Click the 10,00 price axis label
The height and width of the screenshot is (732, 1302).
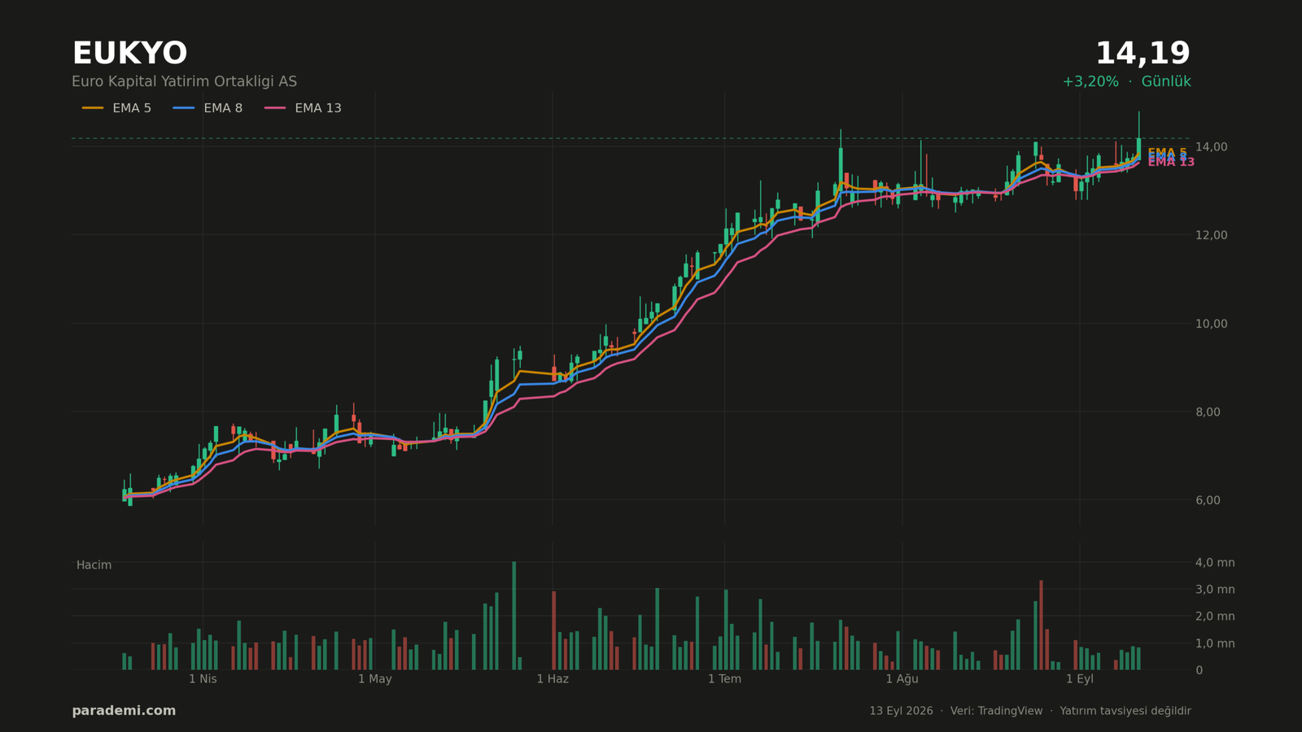[1212, 324]
